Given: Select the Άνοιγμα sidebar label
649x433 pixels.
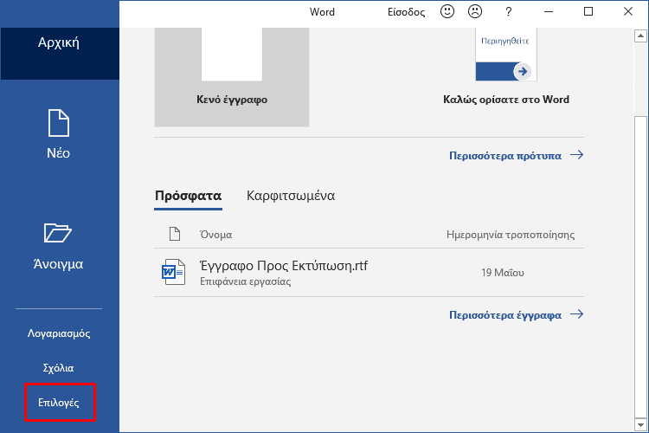Looking at the screenshot, I should point(58,264).
